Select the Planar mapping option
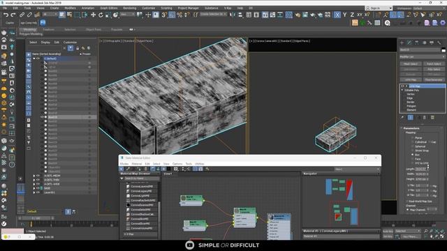 tap(418, 138)
